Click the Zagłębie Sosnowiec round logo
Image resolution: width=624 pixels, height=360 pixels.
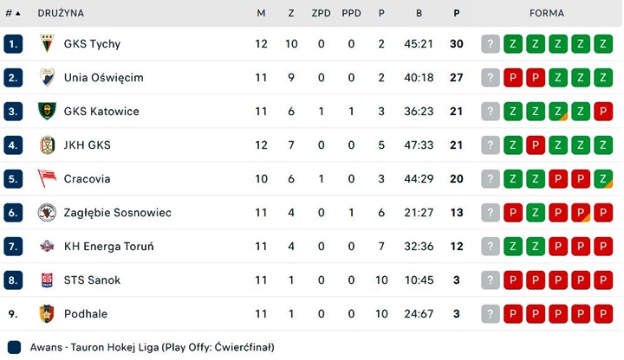47,213
